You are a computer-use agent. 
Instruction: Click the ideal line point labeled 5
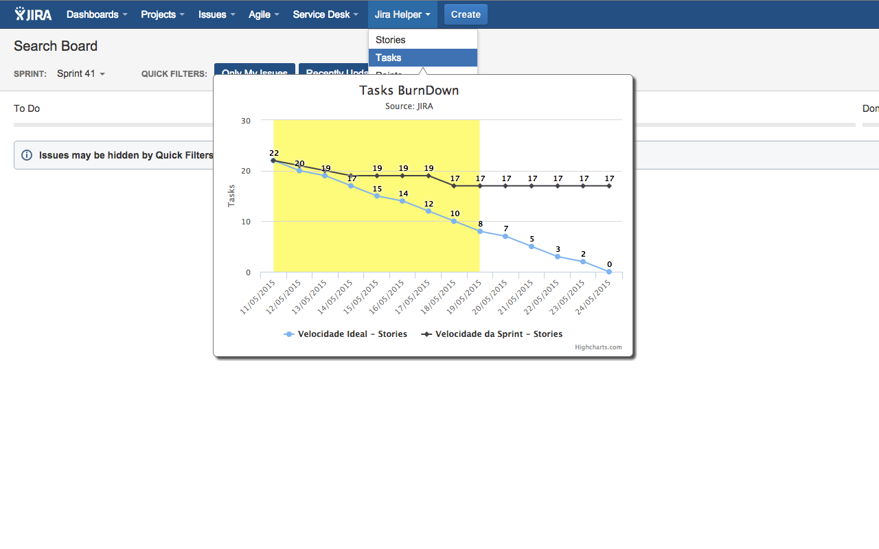pos(532,246)
